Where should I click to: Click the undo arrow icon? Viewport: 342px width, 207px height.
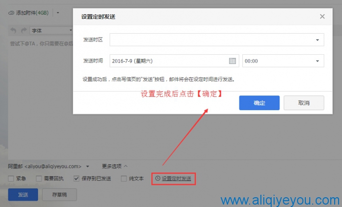coord(13,30)
